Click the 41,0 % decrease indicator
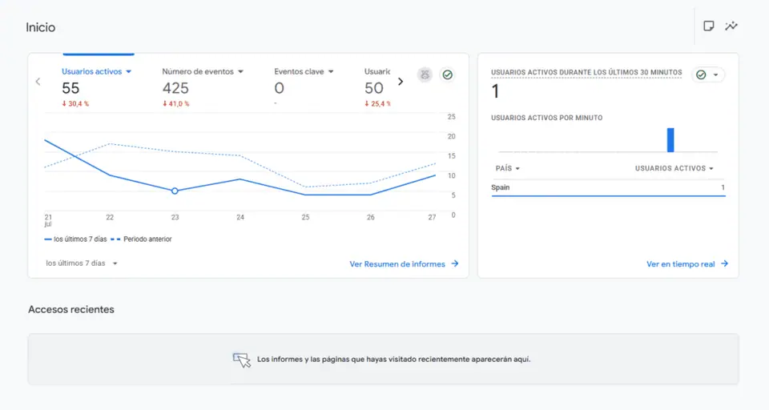Viewport: 769px width, 410px height. tap(176, 104)
